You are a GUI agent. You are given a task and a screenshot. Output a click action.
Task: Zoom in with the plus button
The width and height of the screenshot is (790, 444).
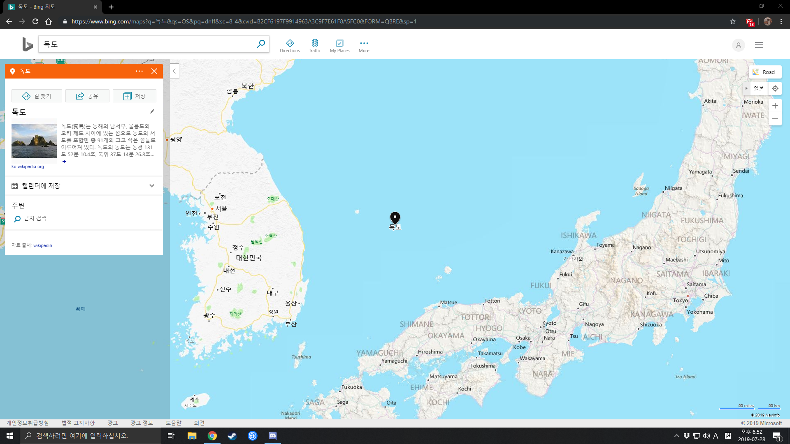(775, 106)
